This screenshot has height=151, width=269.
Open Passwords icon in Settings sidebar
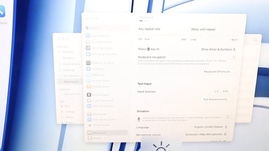[90, 114]
